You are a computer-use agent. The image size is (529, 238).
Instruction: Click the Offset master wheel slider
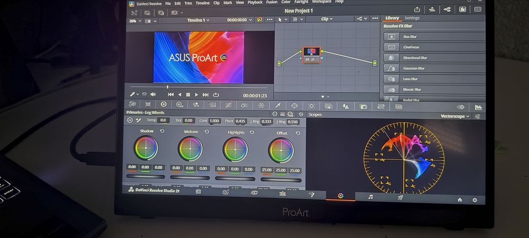(x=281, y=180)
